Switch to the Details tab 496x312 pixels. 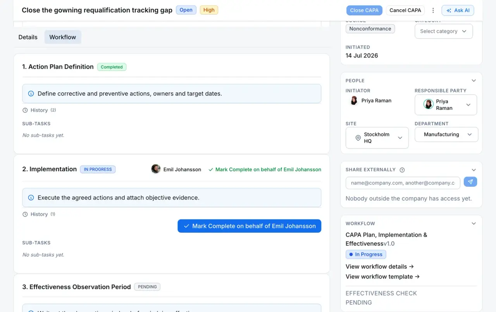[x=28, y=37]
